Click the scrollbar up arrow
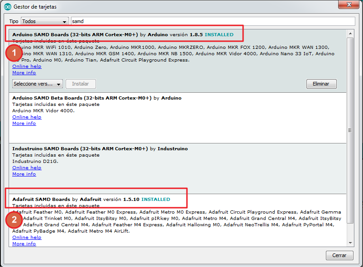This screenshot has width=363, height=267. click(x=350, y=34)
